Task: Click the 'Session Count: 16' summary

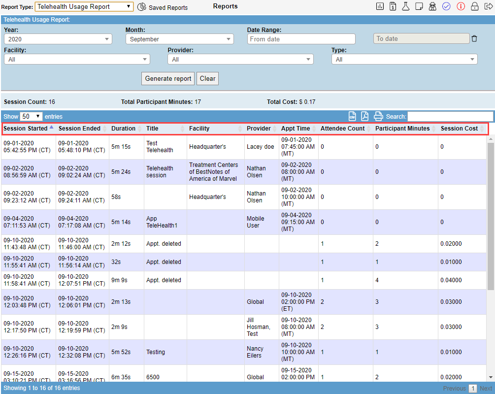Action: click(30, 102)
